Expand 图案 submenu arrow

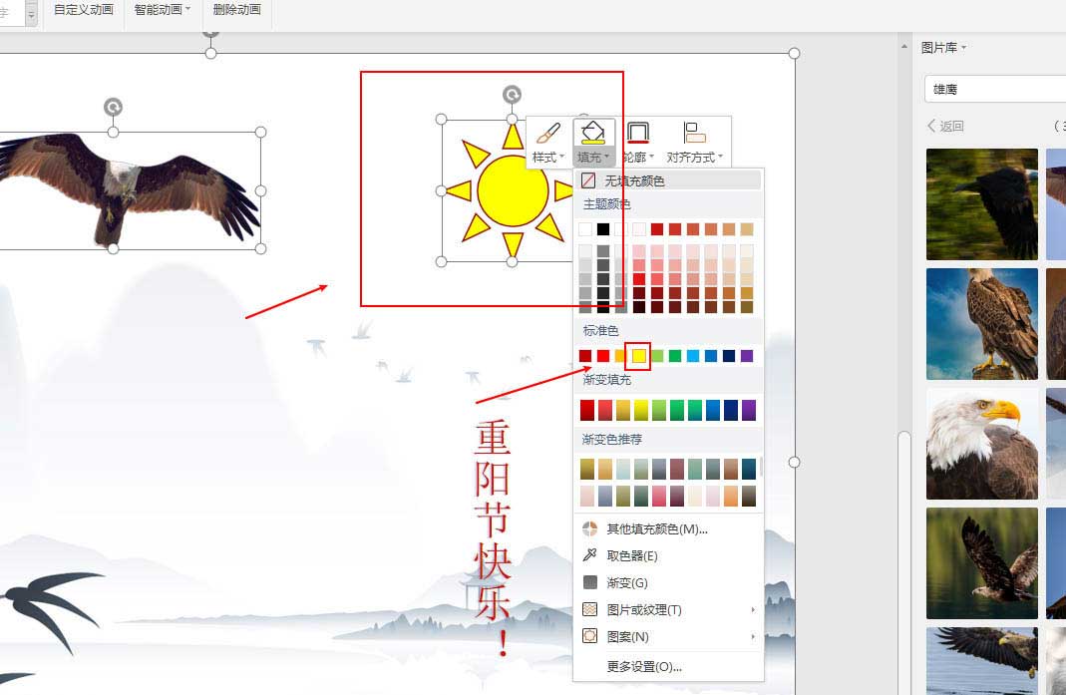[753, 636]
